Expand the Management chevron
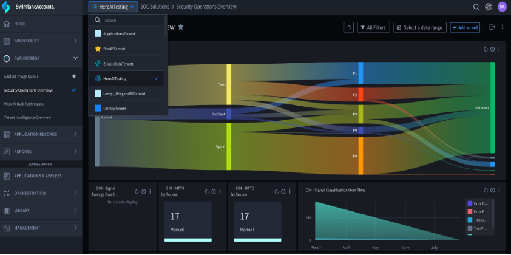 pyautogui.click(x=75, y=228)
